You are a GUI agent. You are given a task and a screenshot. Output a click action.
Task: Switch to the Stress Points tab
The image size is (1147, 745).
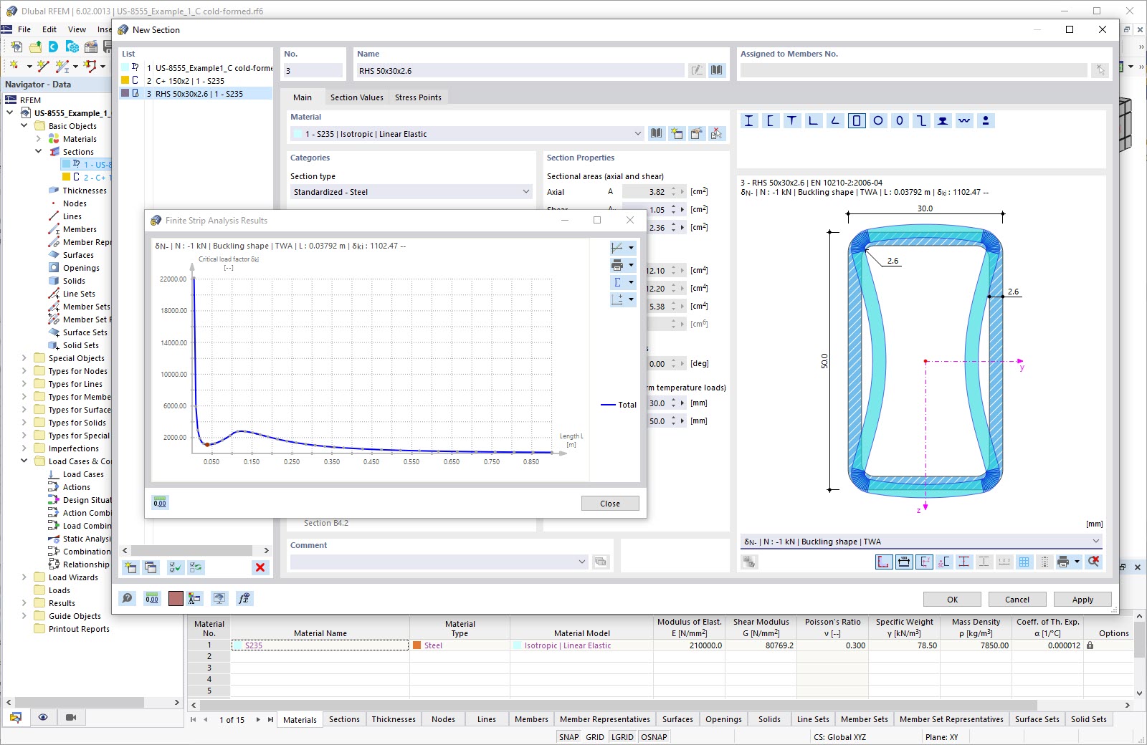pos(418,97)
